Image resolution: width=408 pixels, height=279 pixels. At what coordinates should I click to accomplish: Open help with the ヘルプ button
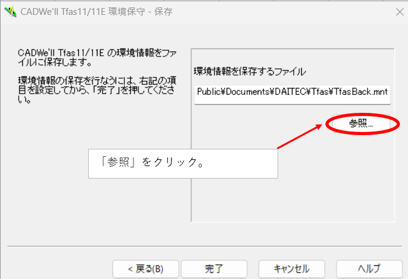(x=369, y=269)
